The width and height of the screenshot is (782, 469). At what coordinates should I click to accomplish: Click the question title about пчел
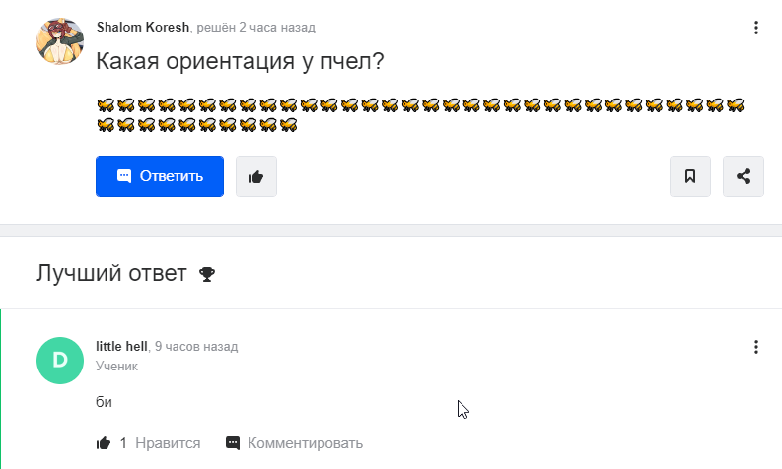(240, 61)
